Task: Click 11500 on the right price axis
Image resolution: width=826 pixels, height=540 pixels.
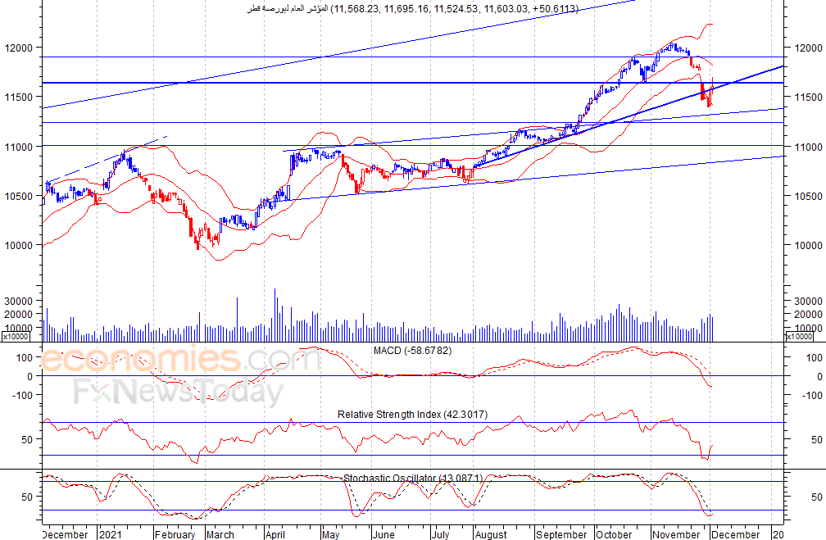Action: click(808, 97)
